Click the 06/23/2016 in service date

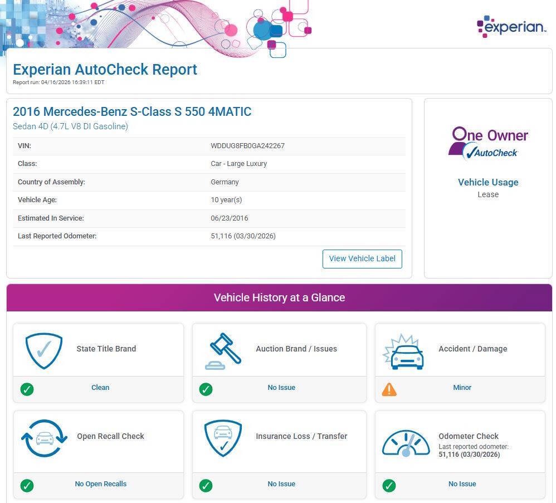(x=230, y=218)
